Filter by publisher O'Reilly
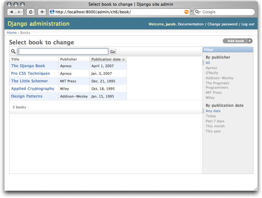Screen dimensions: 262x198 click(212, 73)
